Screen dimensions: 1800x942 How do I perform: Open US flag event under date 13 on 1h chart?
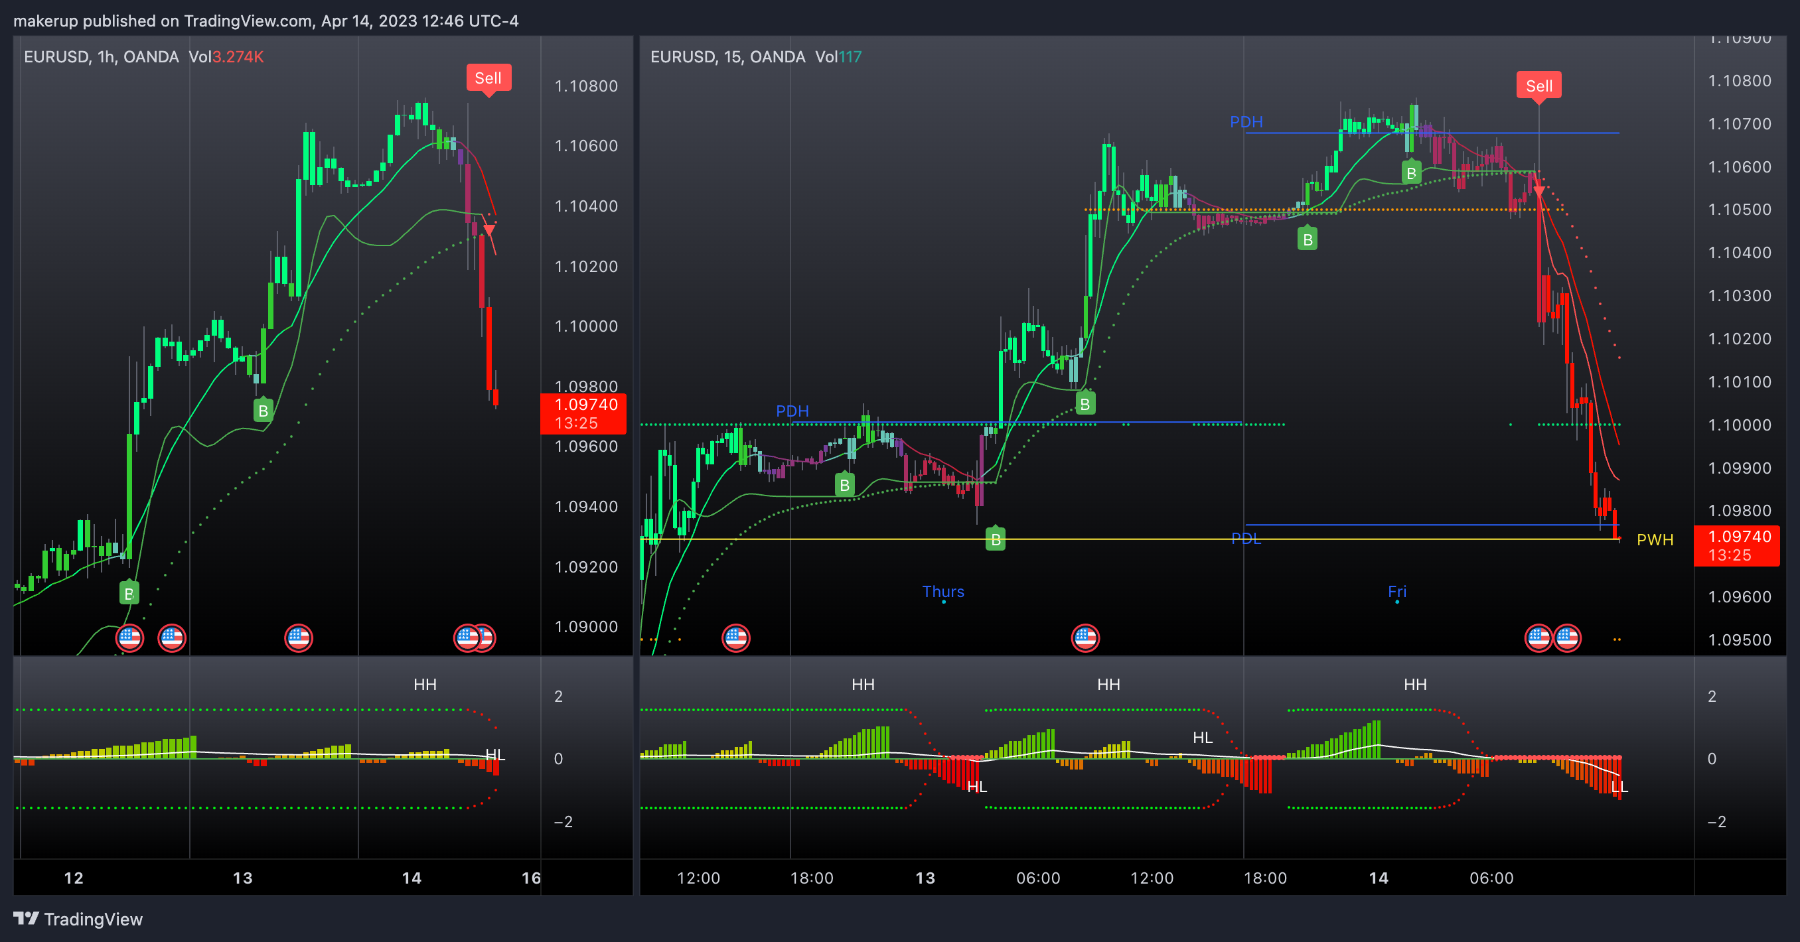tap(299, 638)
